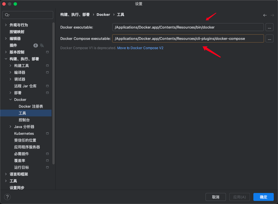Expand the 语言和框架 section
This screenshot has height=204, width=278.
coord(6,174)
